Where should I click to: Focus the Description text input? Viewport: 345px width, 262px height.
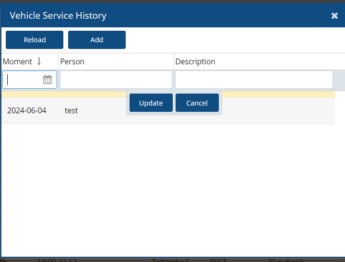[253, 80]
